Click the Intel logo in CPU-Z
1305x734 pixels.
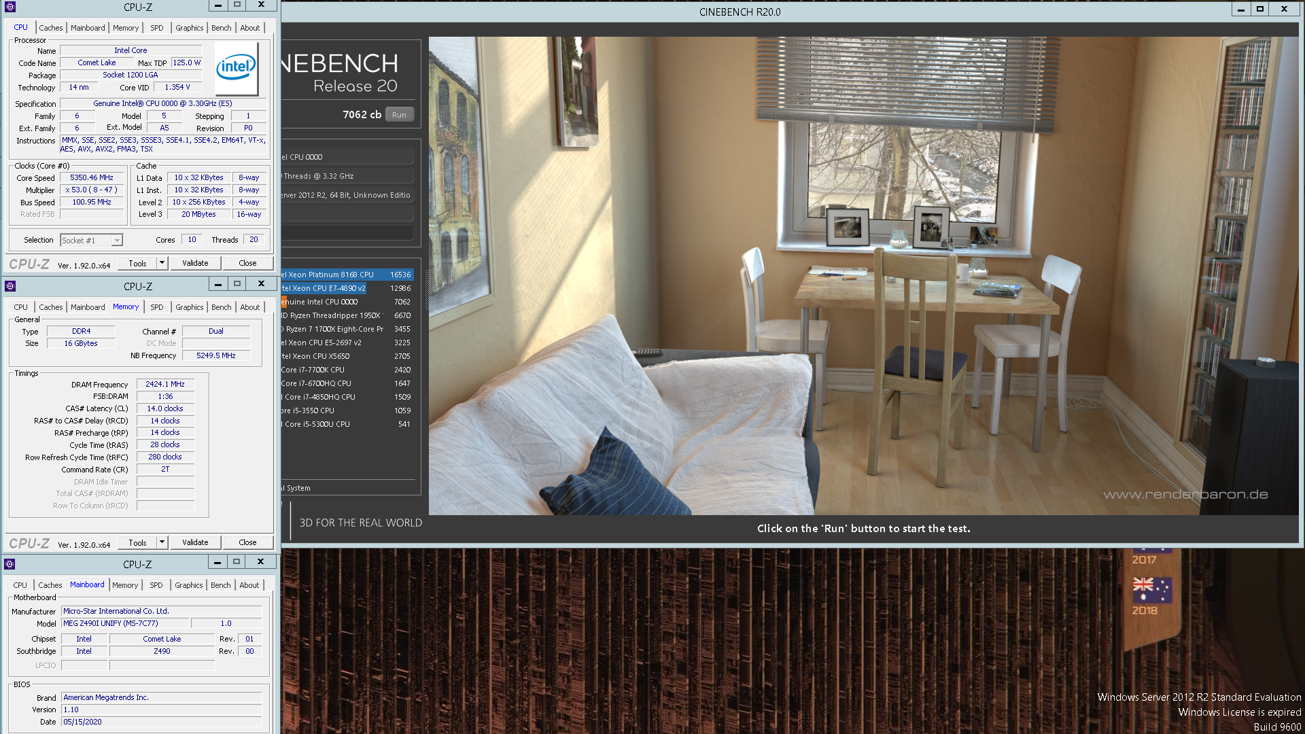click(236, 67)
